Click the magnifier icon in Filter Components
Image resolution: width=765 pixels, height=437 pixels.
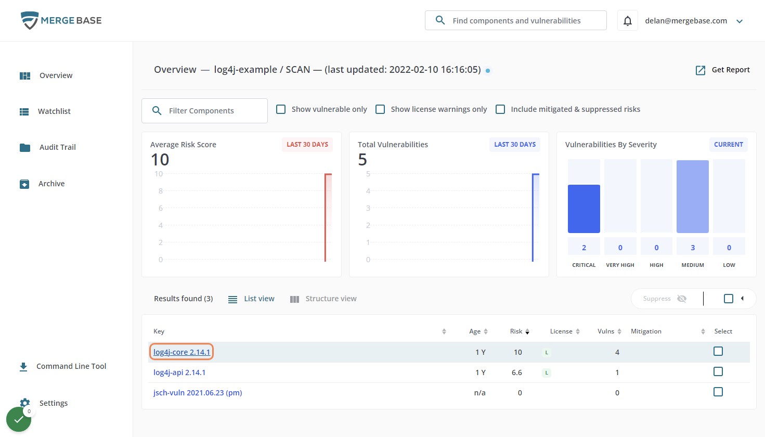pyautogui.click(x=157, y=111)
